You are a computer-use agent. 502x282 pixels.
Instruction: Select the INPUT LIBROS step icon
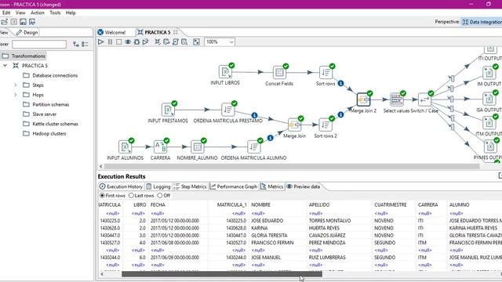click(x=225, y=72)
